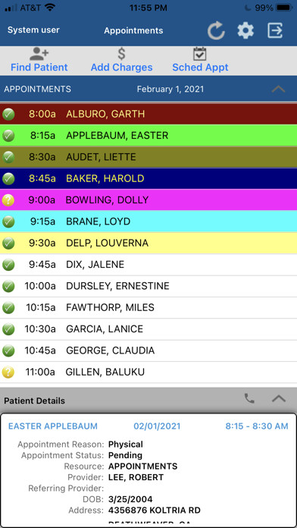Tap yellow question status for GILLEN, BALUKU
The height and width of the screenshot is (528, 297).
pyautogui.click(x=8, y=372)
